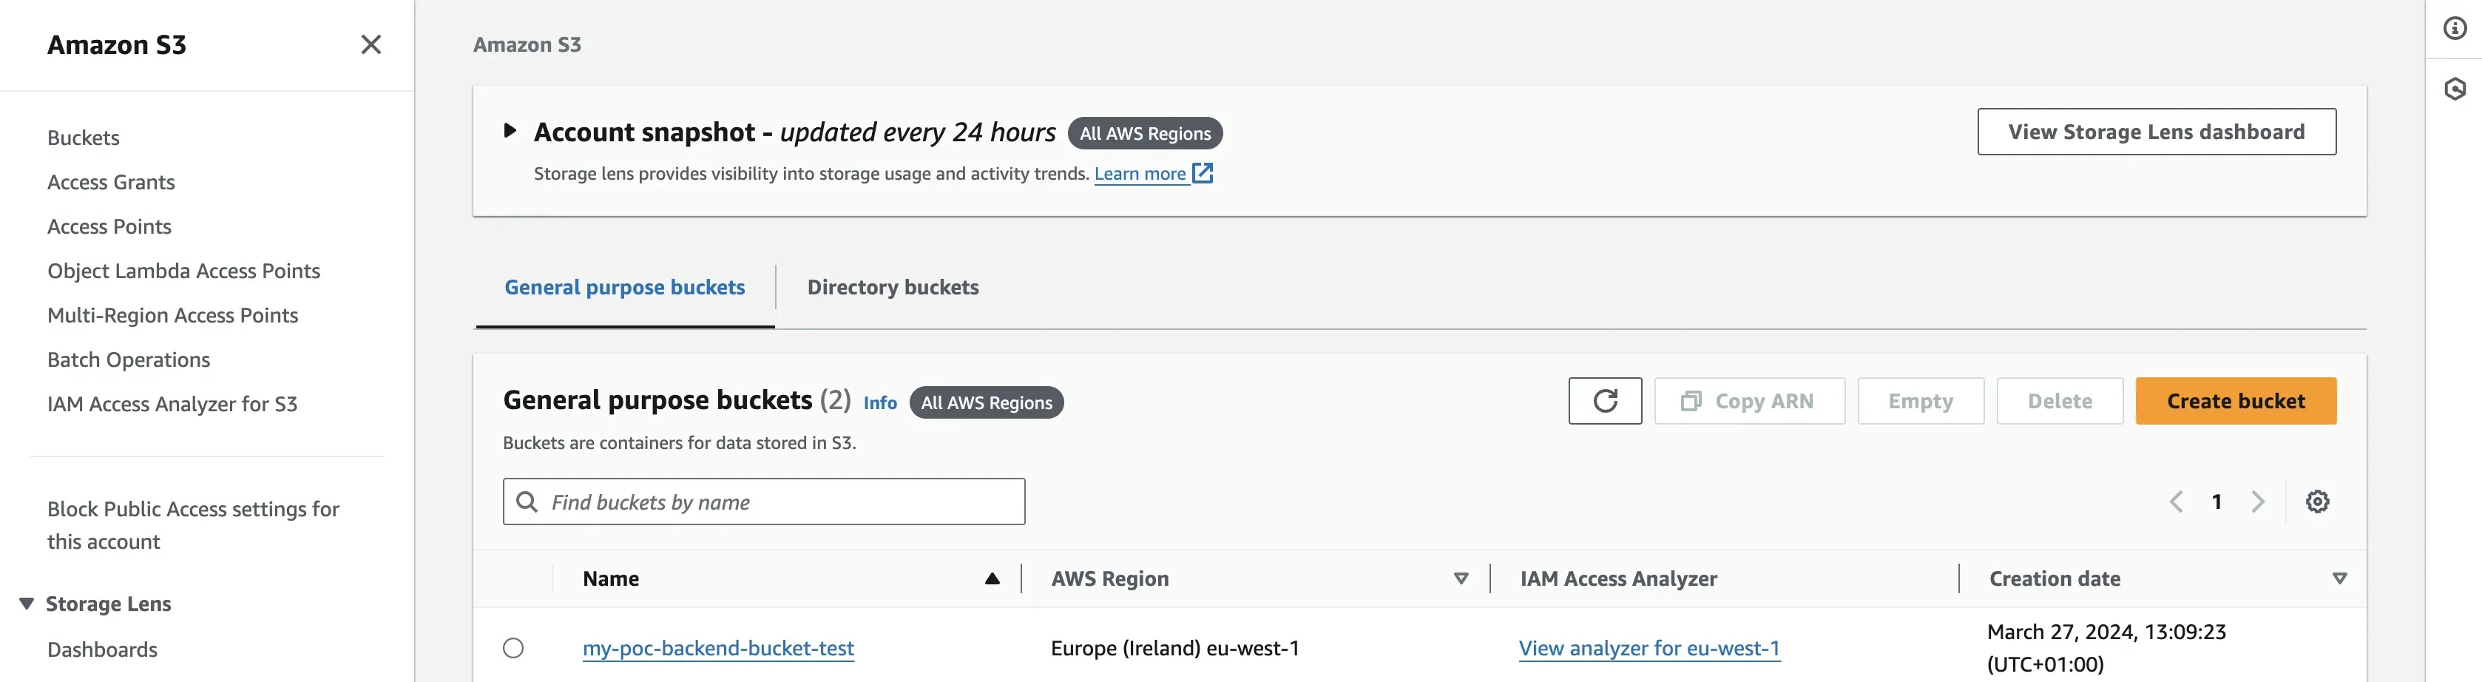The height and width of the screenshot is (682, 2482).
Task: Click View Storage Lens dashboard button
Action: click(x=2157, y=132)
